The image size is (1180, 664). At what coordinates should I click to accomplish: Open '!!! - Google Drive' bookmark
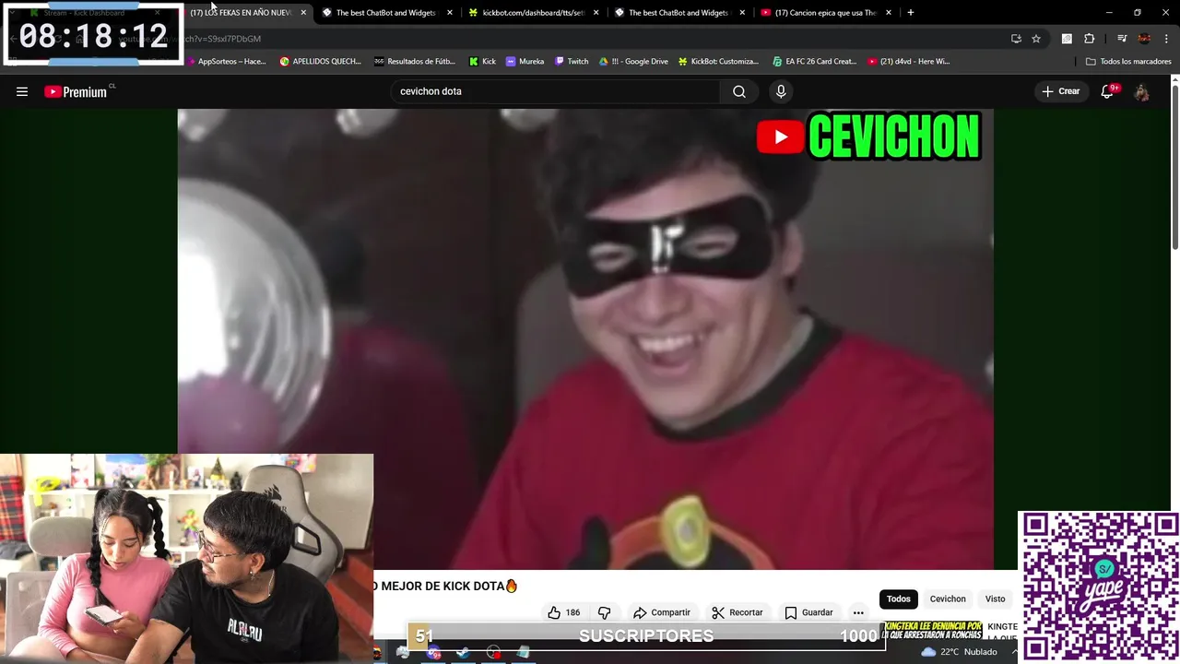click(x=633, y=62)
